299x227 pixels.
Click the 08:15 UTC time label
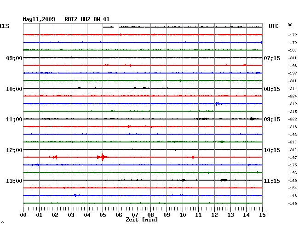(272, 89)
